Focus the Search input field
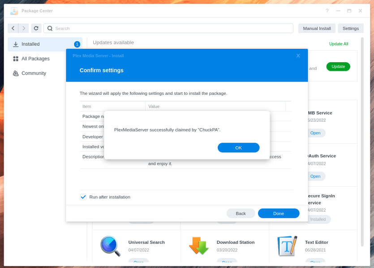 168,28
